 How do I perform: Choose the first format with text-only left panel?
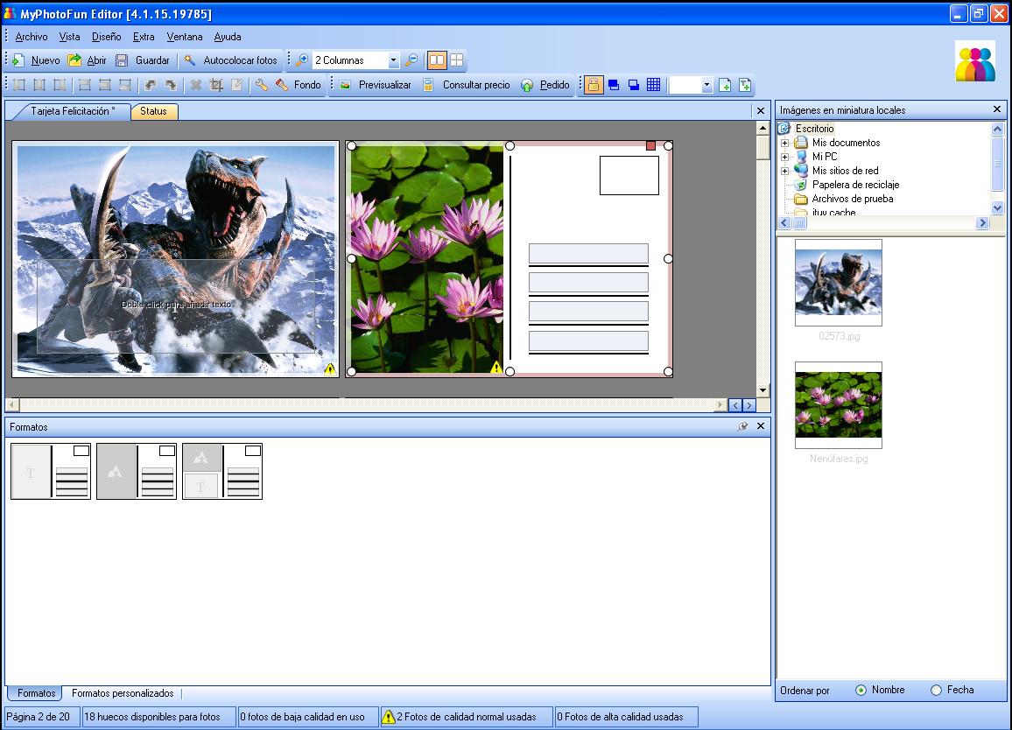click(51, 471)
